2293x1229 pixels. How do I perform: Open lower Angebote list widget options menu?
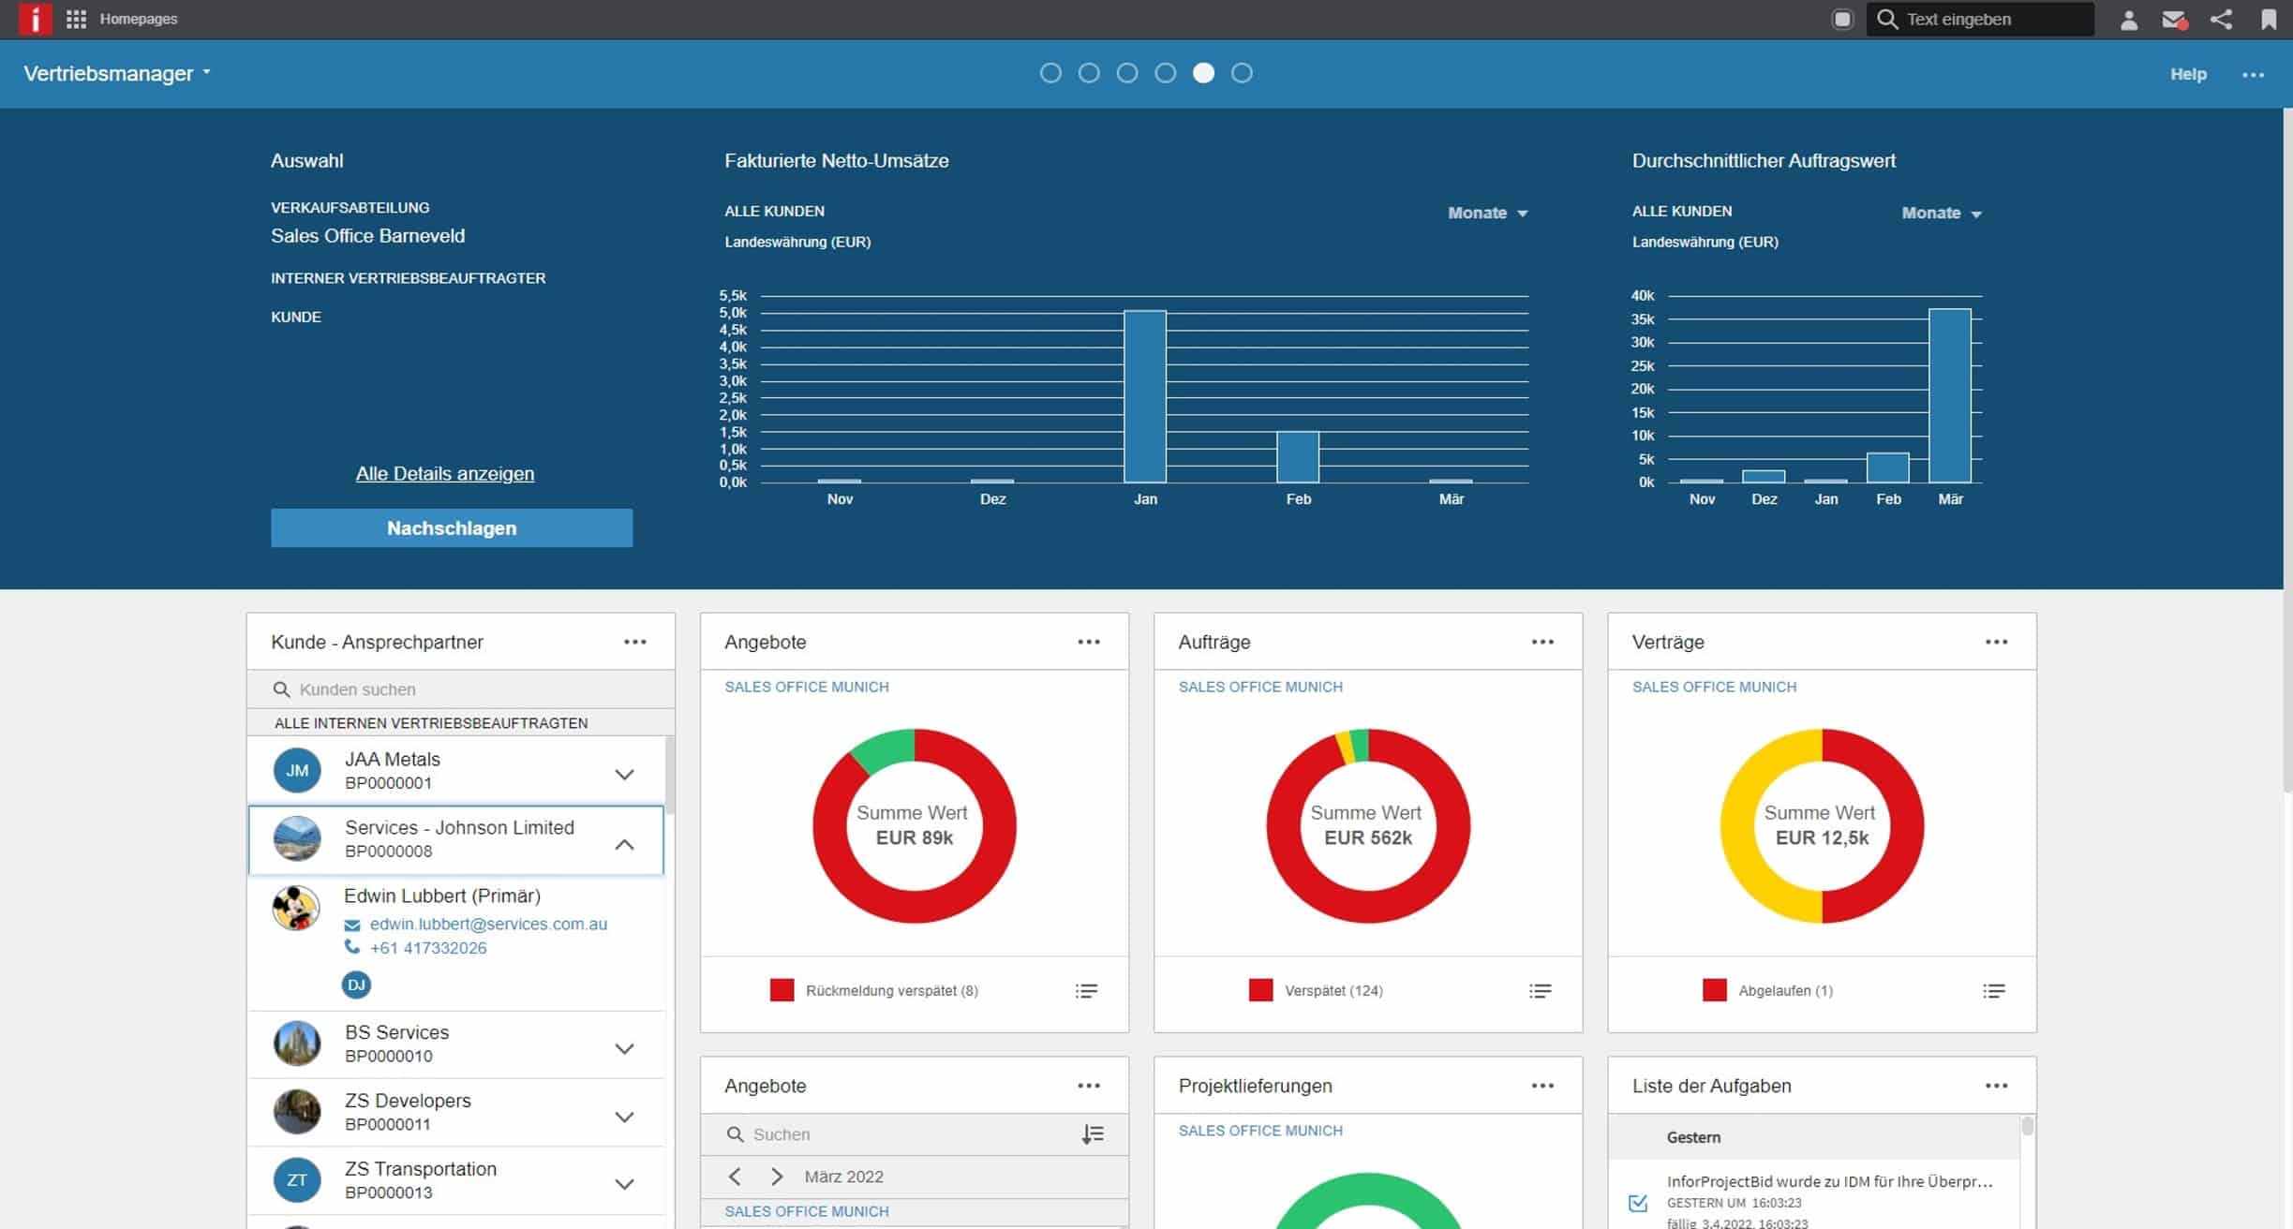1089,1086
